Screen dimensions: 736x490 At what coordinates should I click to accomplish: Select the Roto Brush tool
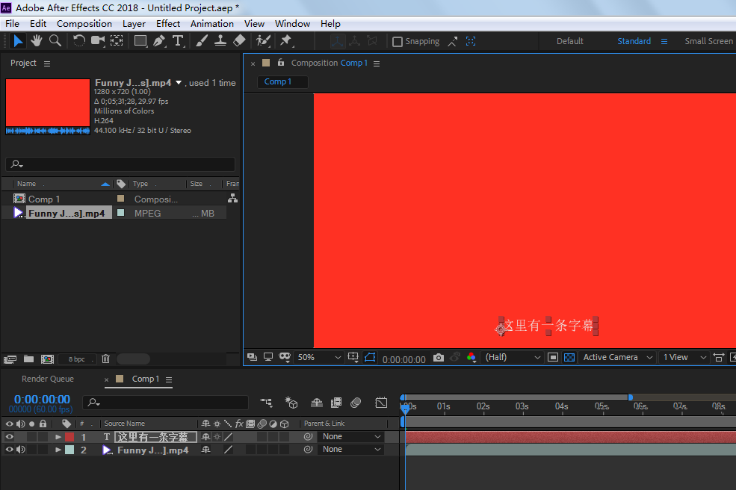point(263,41)
